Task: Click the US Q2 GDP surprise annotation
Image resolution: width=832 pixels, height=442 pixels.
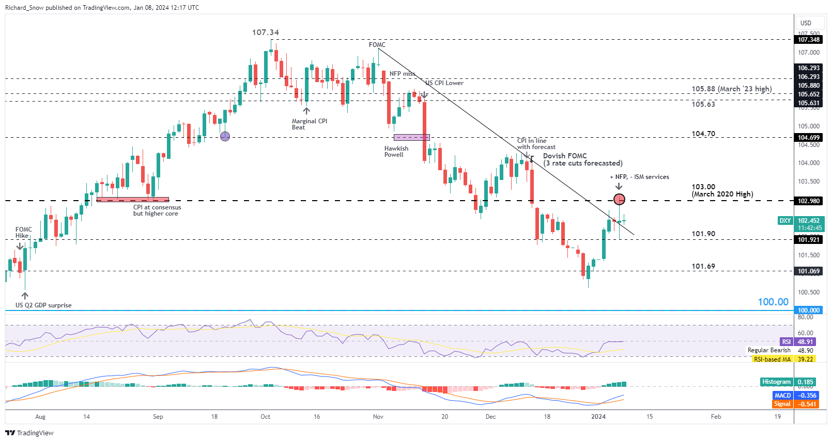Action: pyautogui.click(x=43, y=305)
